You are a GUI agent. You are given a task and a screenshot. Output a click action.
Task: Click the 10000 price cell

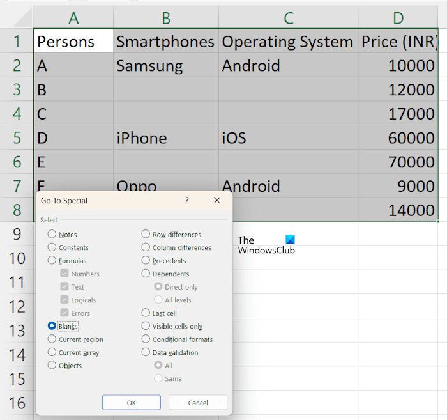(x=398, y=65)
